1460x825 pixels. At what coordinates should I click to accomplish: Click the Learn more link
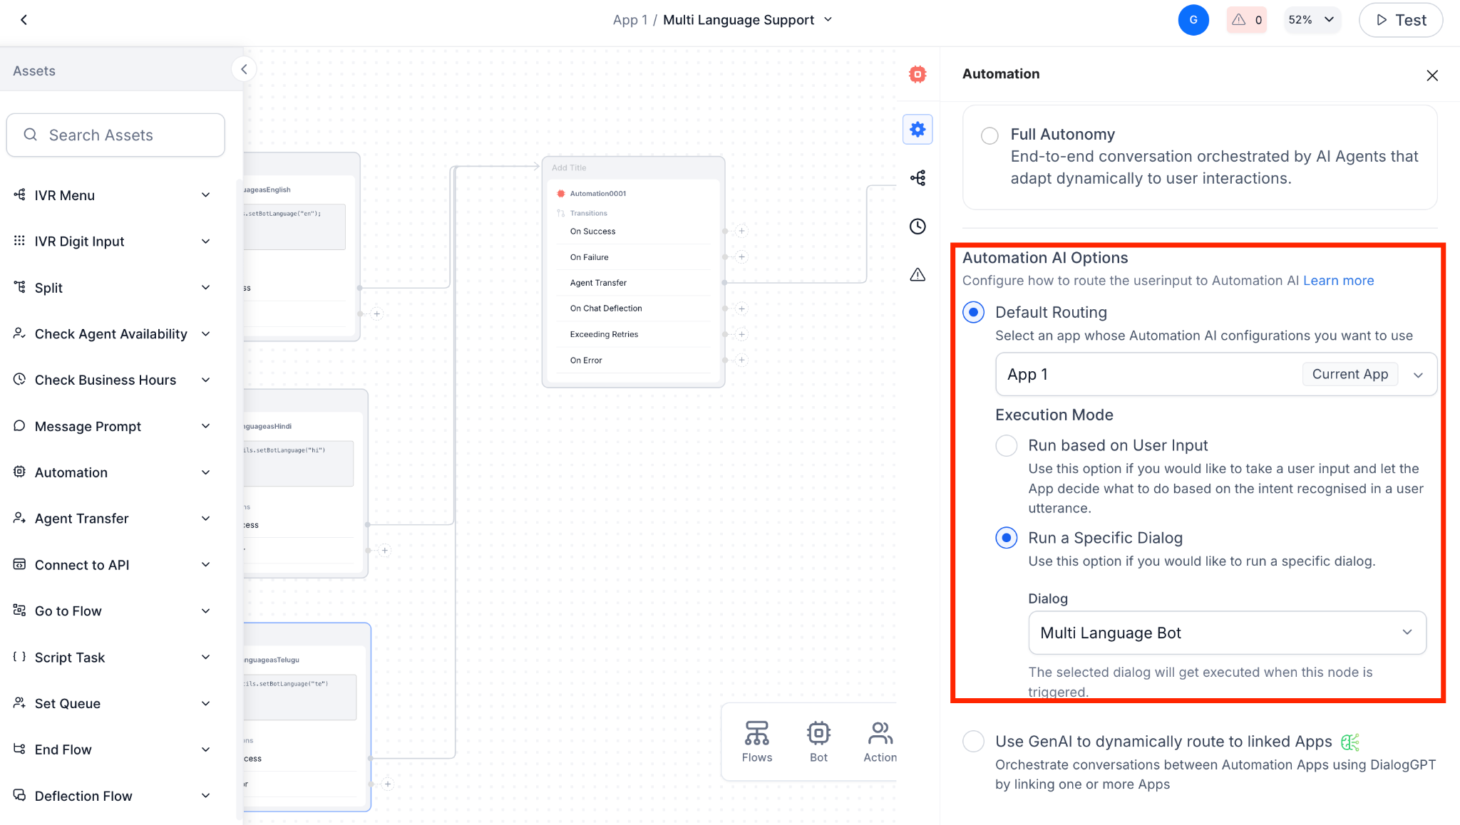coord(1338,281)
